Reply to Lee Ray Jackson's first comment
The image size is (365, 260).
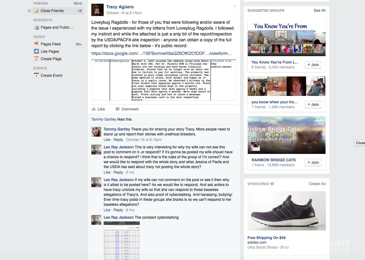click(x=118, y=172)
